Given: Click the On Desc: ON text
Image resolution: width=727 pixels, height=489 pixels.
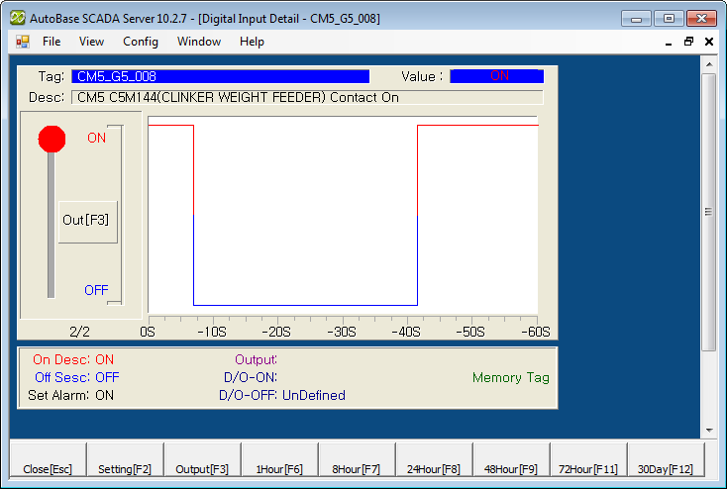Looking at the screenshot, I should click(73, 359).
